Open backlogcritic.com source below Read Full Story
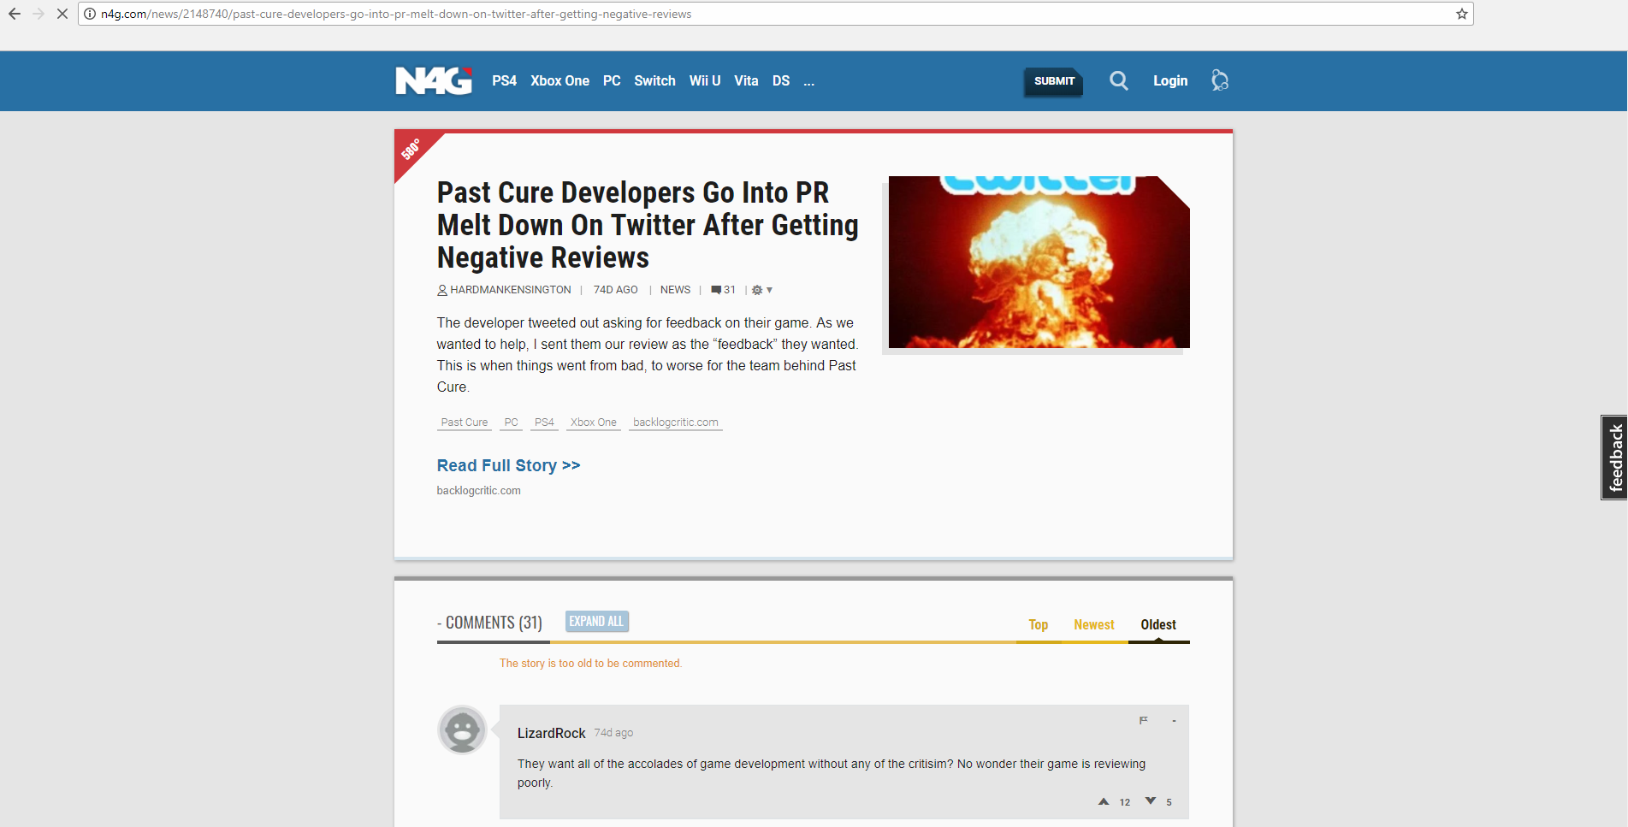The height and width of the screenshot is (827, 1628). pyautogui.click(x=478, y=491)
